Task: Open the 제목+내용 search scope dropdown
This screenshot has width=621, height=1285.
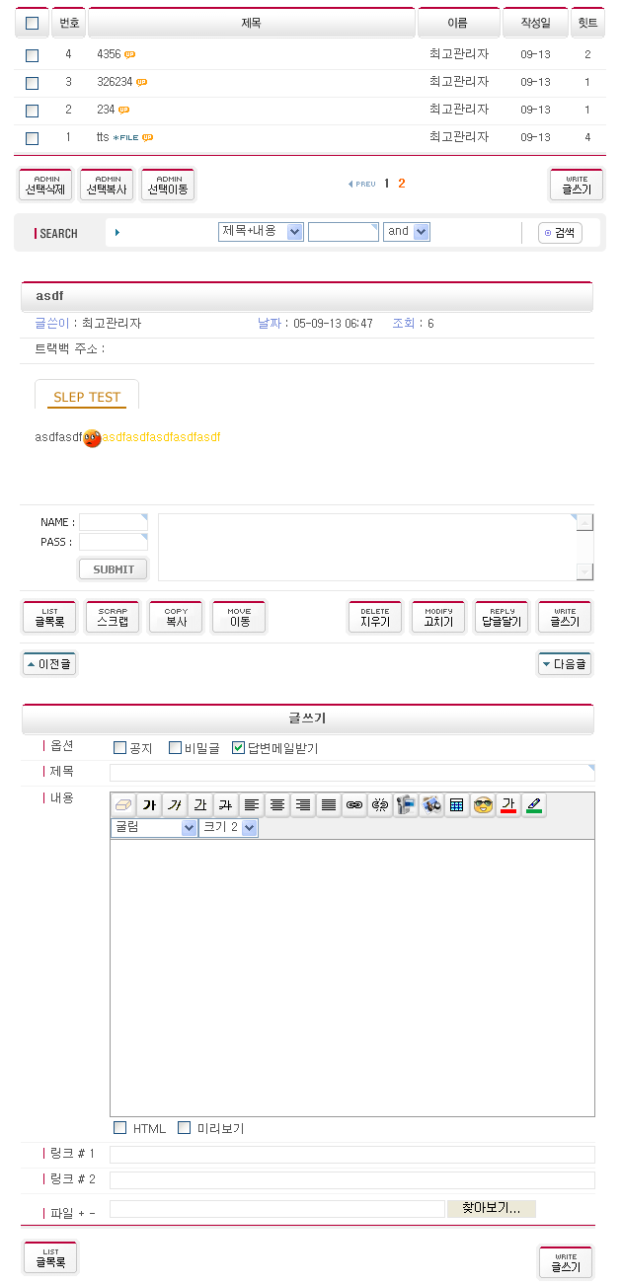Action: pyautogui.click(x=261, y=231)
